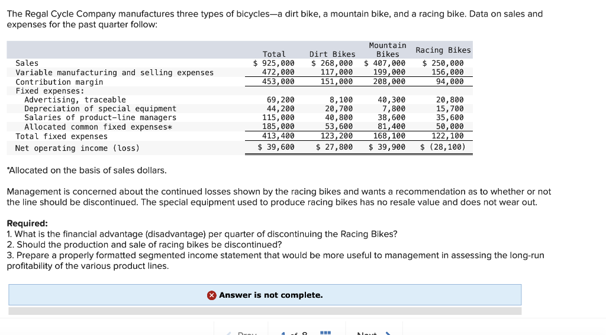The image size is (606, 335).
Task: Click the total variable expenses 472,000
Action: (278, 72)
